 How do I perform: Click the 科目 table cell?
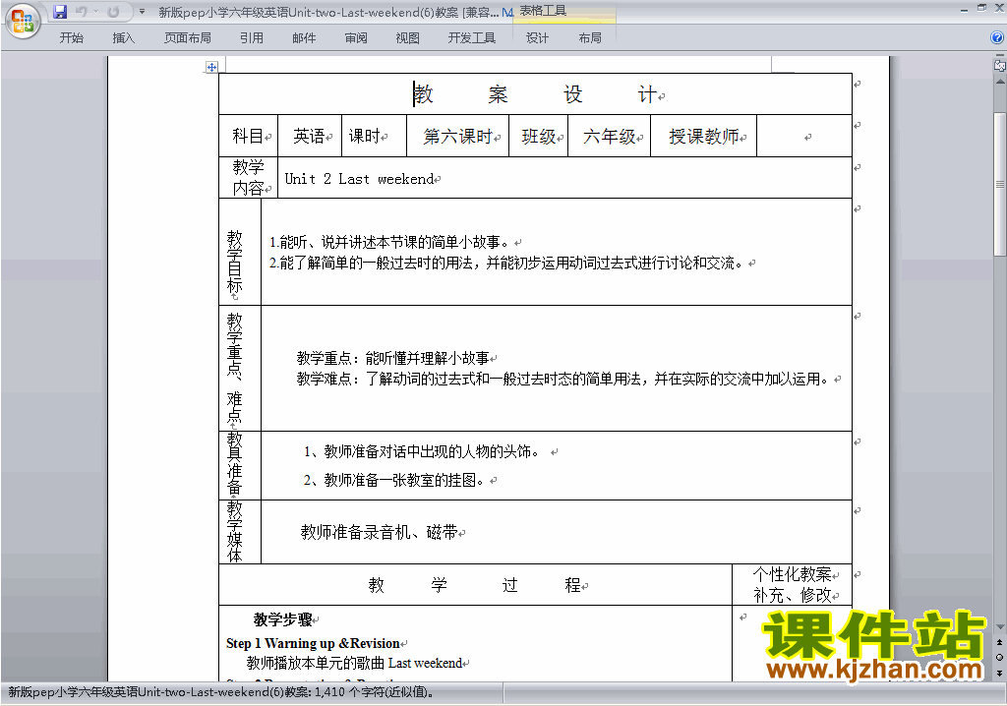point(249,137)
